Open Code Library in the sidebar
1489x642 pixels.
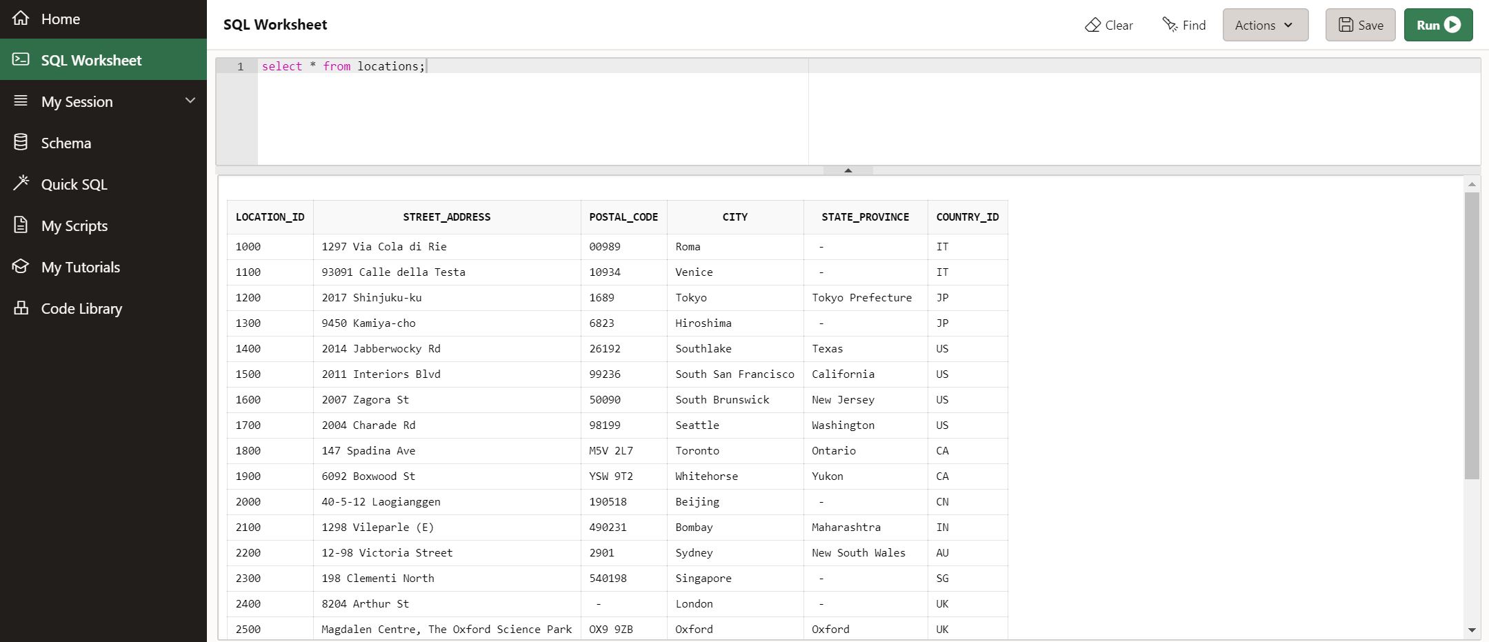pos(103,308)
